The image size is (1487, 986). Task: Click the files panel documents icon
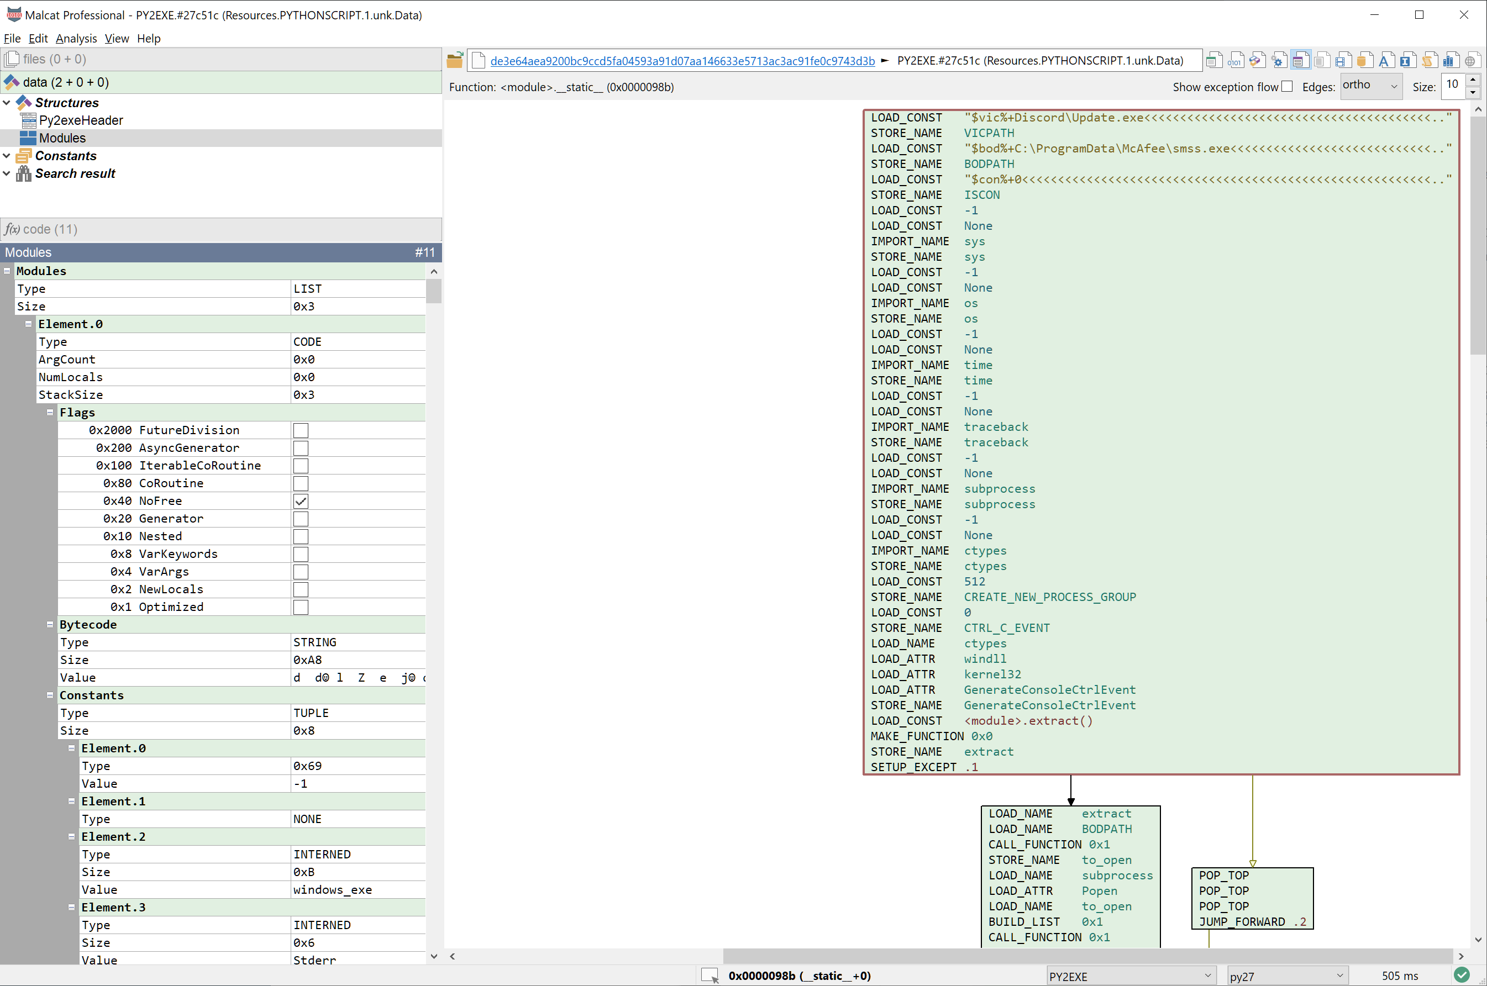click(x=11, y=59)
